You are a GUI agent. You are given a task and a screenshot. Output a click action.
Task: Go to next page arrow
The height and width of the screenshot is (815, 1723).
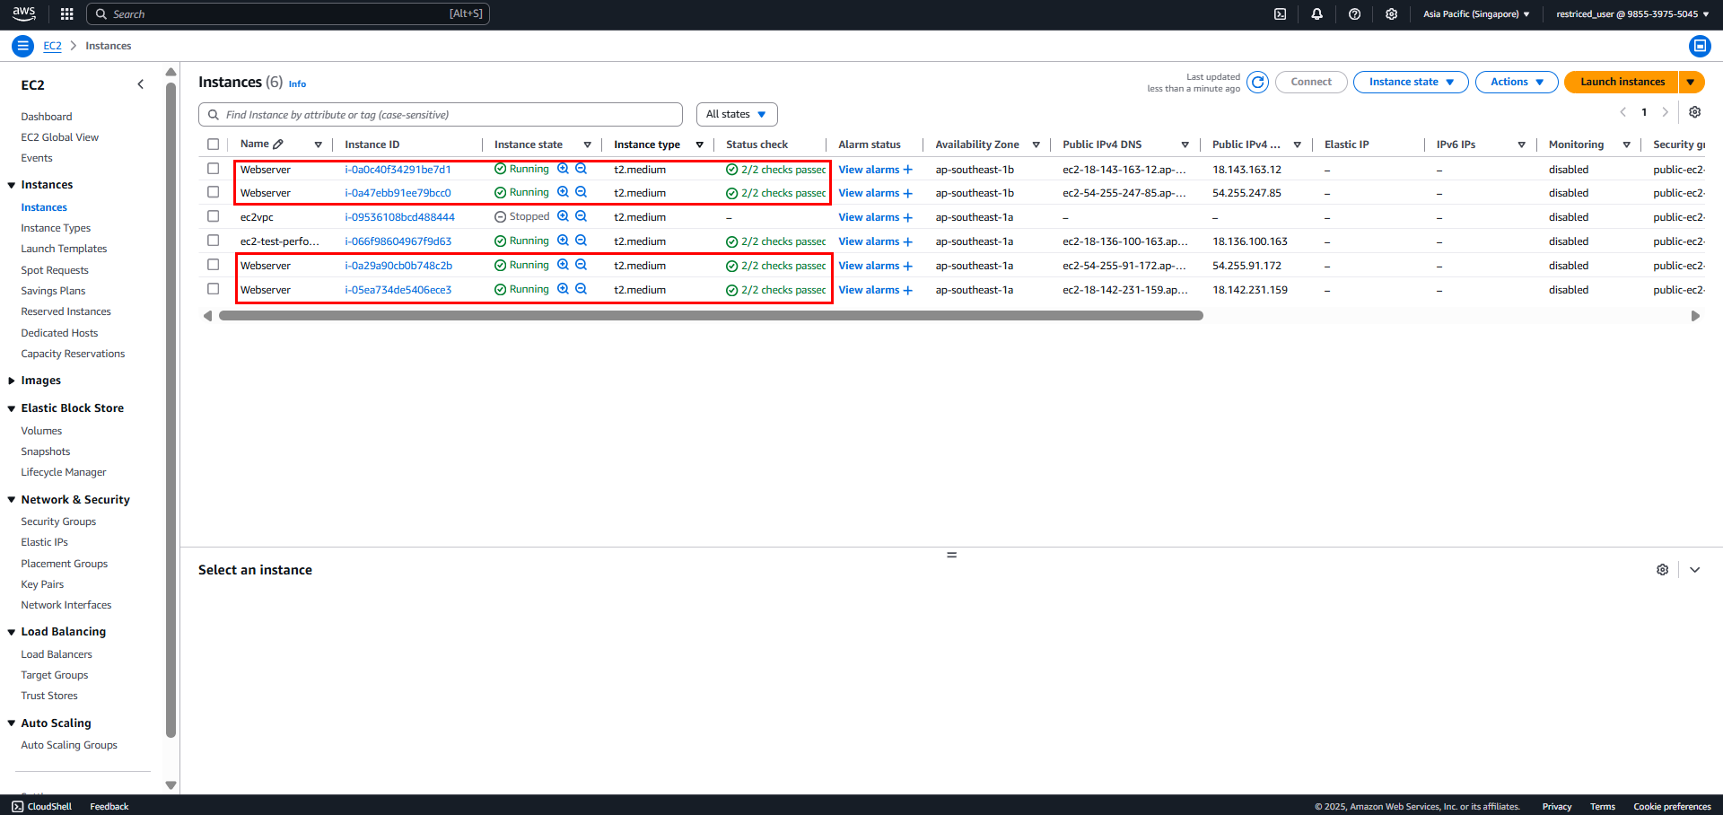[1665, 112]
